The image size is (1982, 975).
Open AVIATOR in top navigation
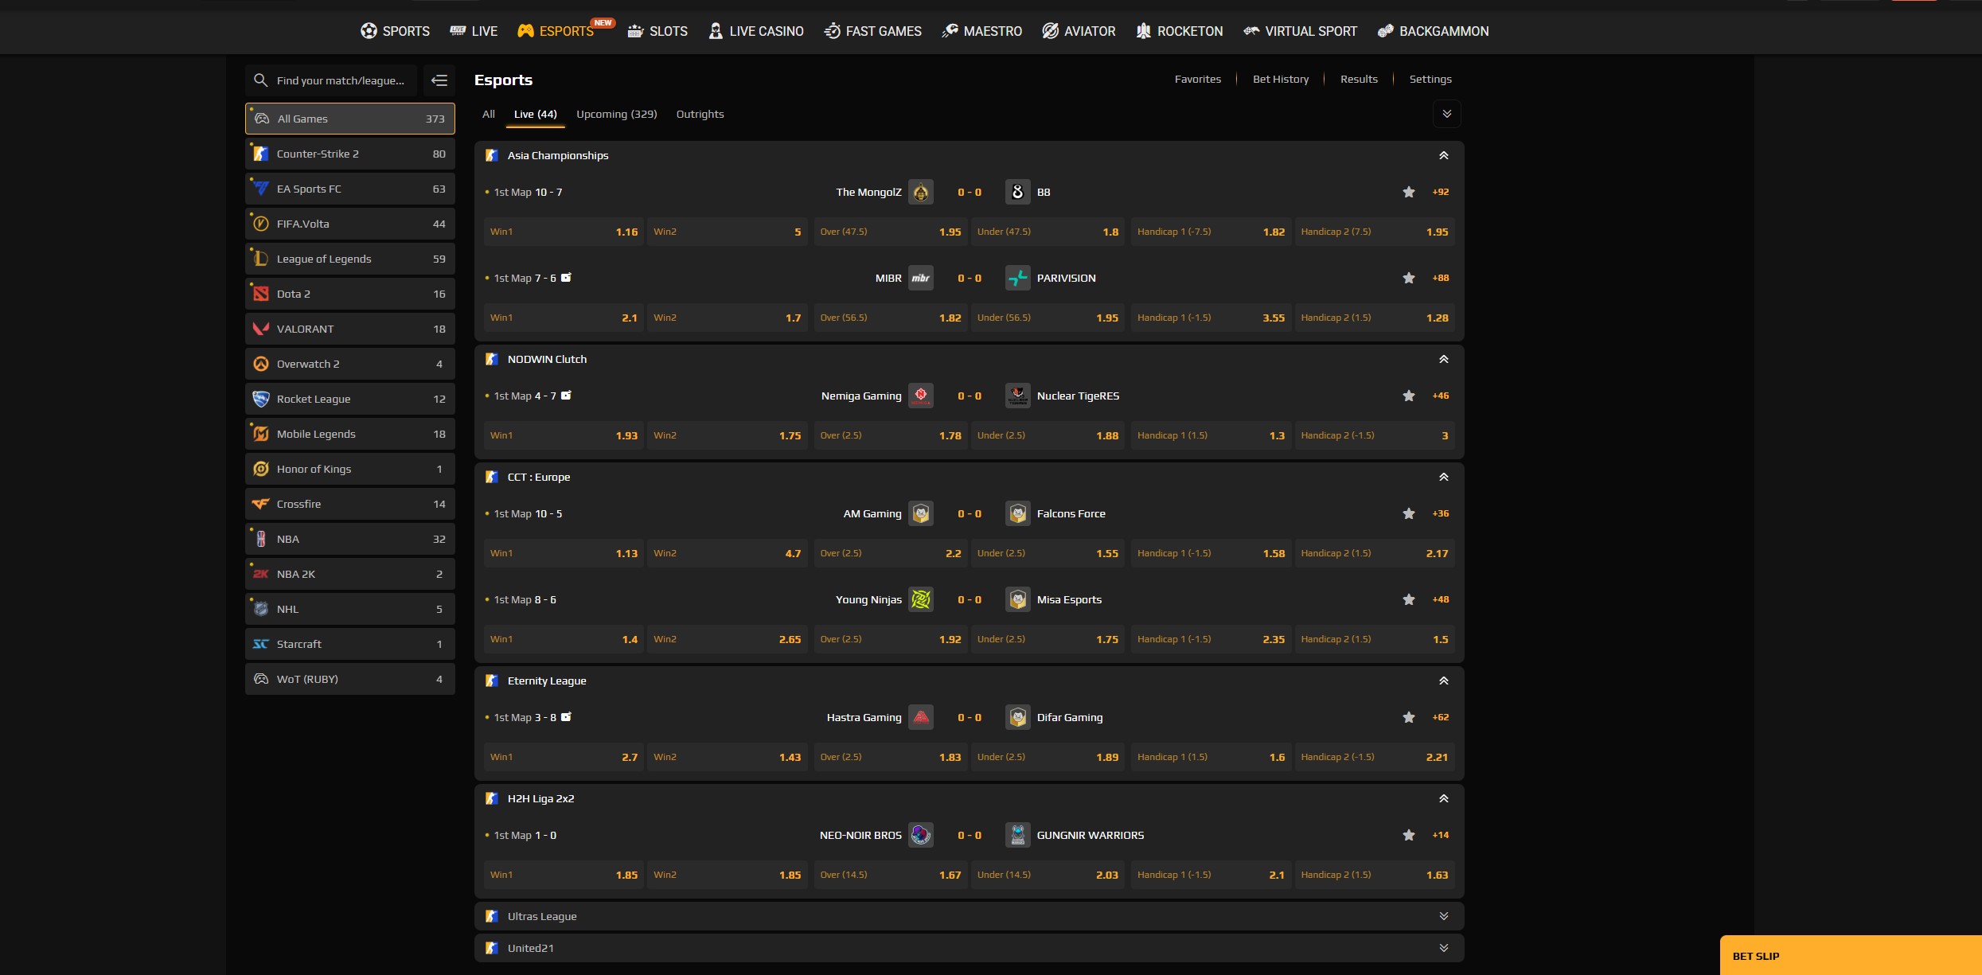tap(1079, 31)
